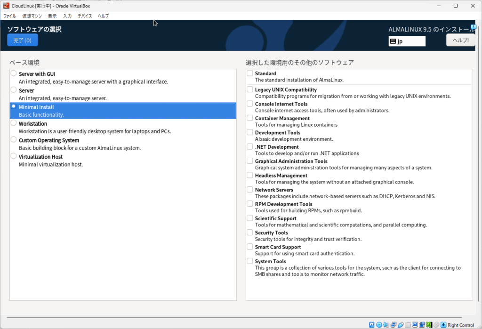The image size is (482, 329).
Task: Click the network adapter icon in status bar
Action: pyautogui.click(x=394, y=325)
